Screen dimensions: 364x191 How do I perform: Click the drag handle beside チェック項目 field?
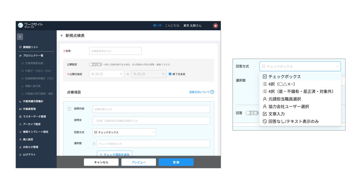(x=94, y=144)
